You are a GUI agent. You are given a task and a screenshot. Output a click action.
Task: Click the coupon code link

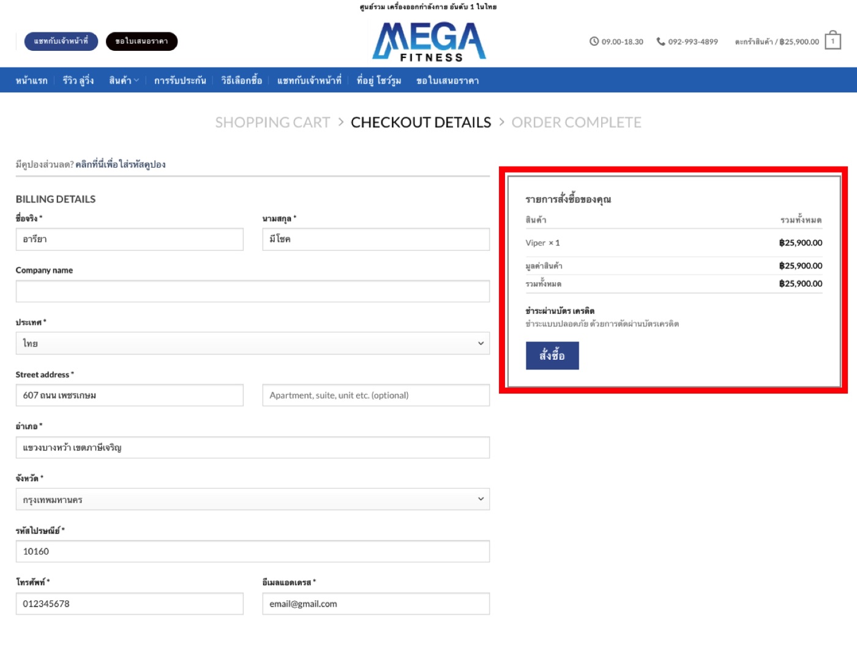coord(121,165)
